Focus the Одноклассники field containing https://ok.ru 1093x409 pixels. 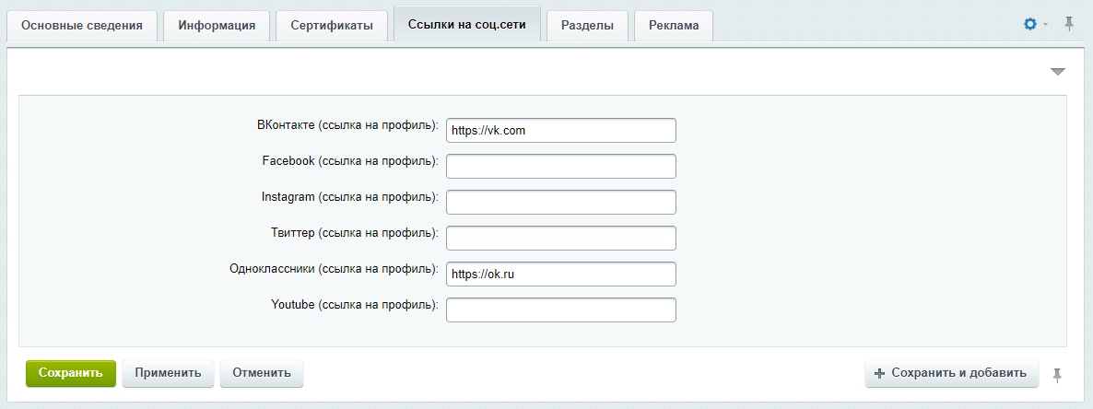(561, 274)
